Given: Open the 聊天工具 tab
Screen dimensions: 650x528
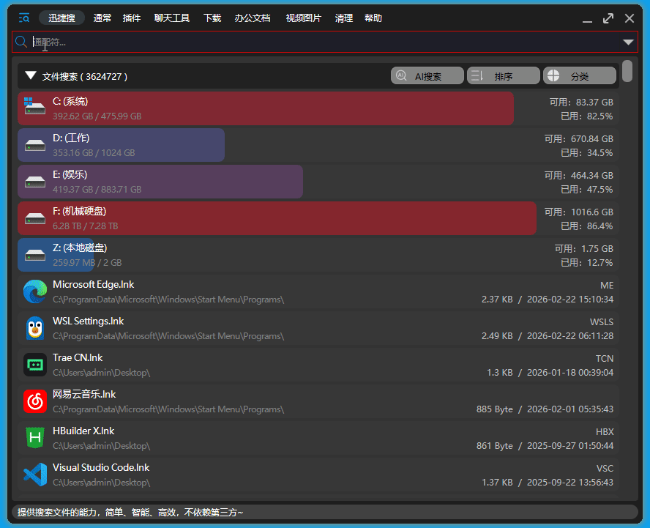Looking at the screenshot, I should point(172,18).
